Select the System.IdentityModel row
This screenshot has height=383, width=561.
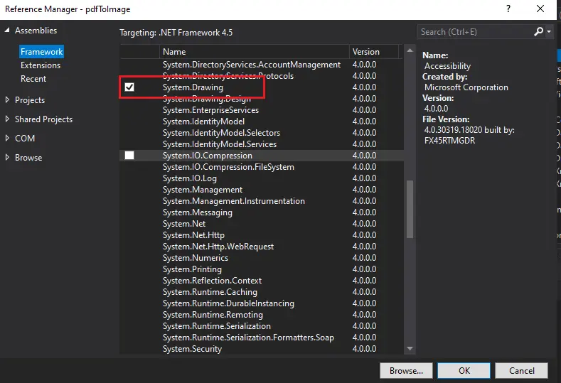262,122
